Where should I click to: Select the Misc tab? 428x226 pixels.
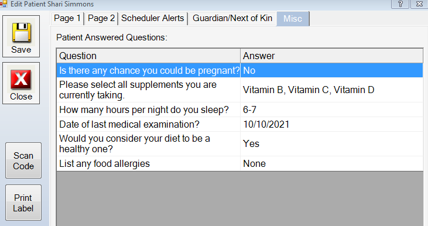coord(293,19)
